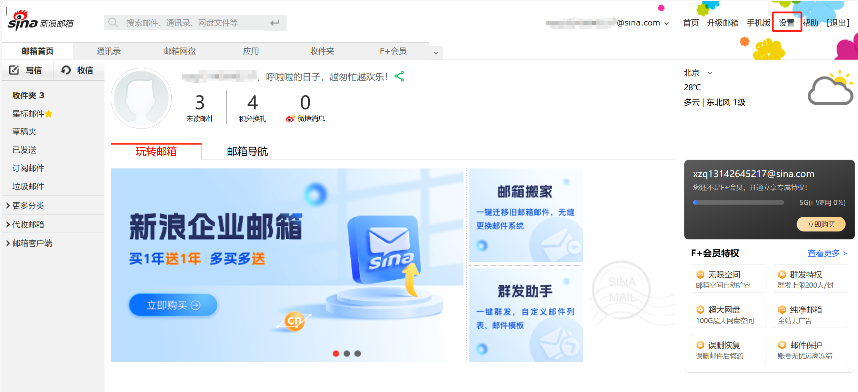Click the compose mail pencil icon

click(x=14, y=70)
